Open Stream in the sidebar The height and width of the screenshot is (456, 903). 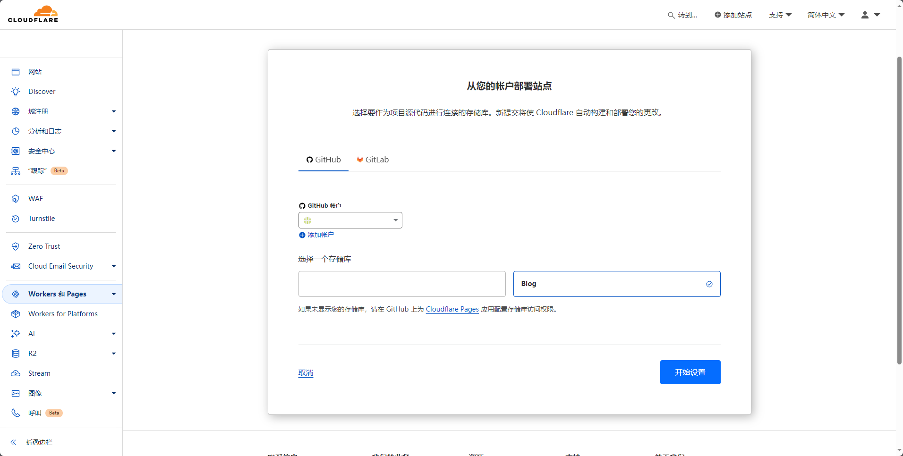(39, 373)
